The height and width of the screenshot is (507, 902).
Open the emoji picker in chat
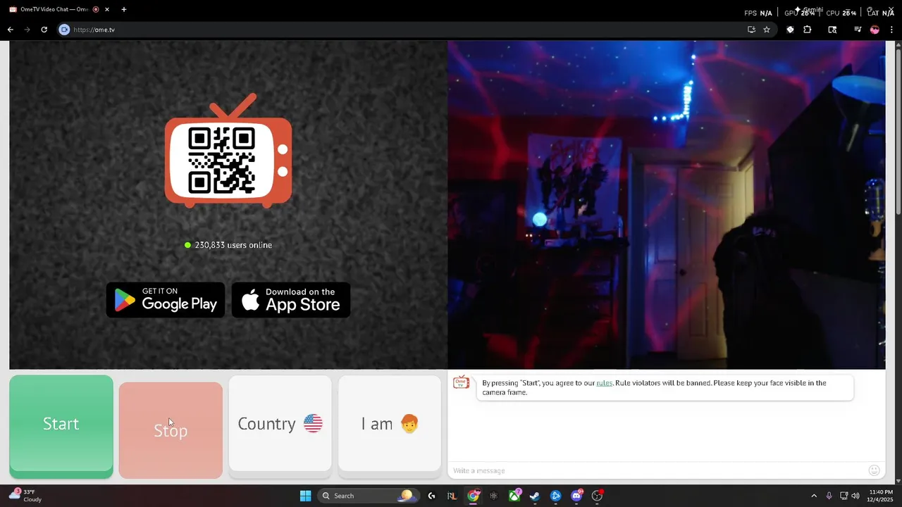875,470
